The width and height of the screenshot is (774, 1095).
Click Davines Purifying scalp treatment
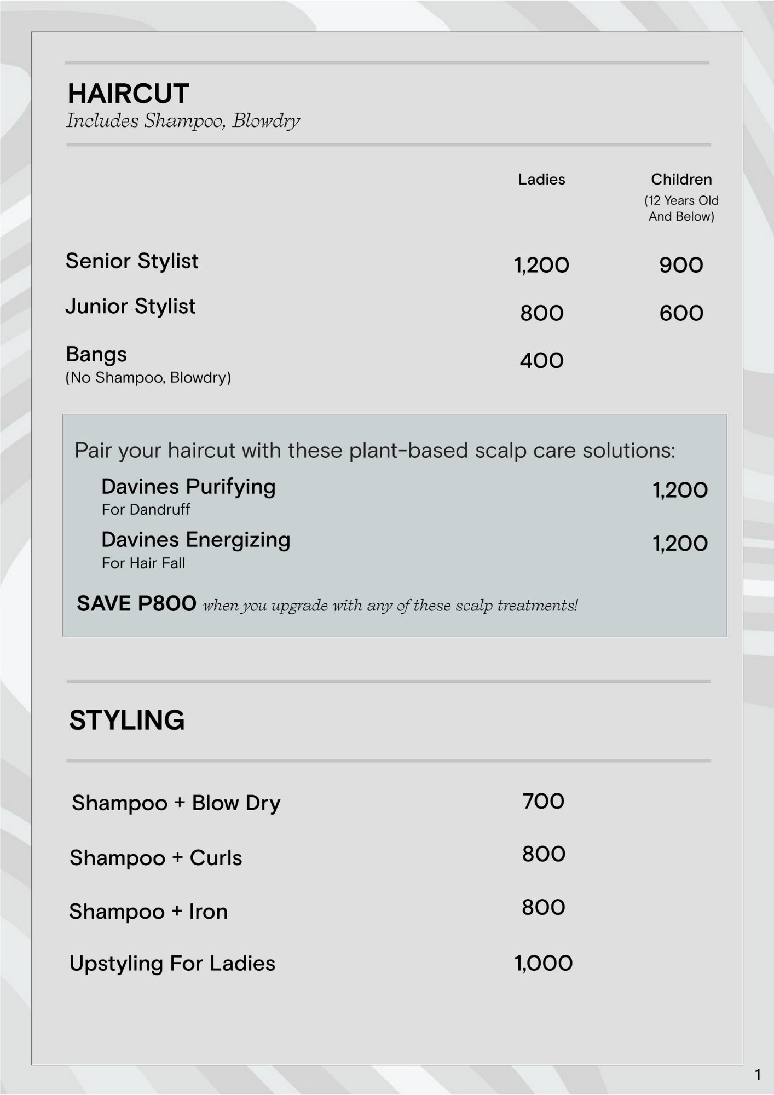[x=188, y=487]
